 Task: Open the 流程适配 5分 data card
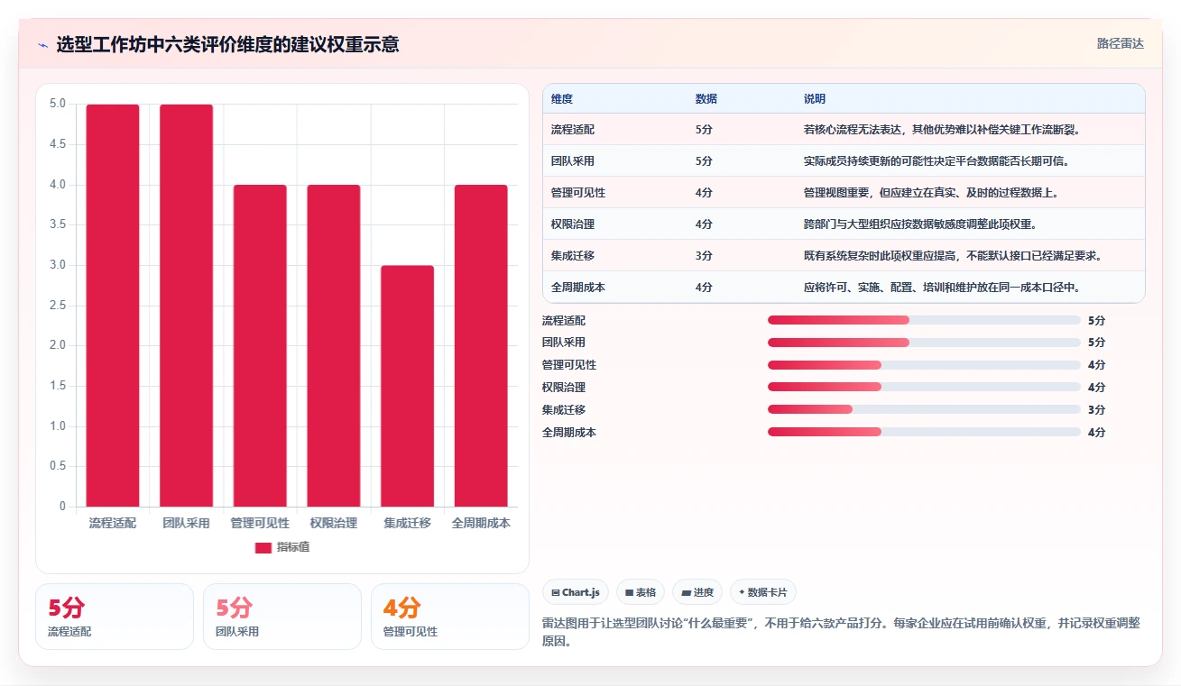tap(115, 617)
